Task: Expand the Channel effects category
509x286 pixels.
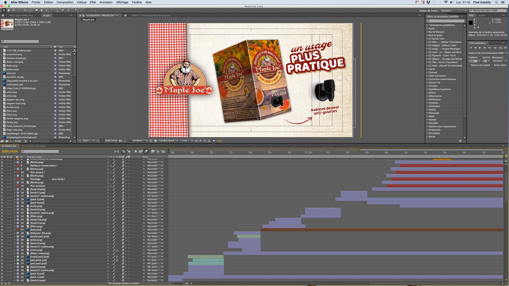Action: [x=427, y=72]
